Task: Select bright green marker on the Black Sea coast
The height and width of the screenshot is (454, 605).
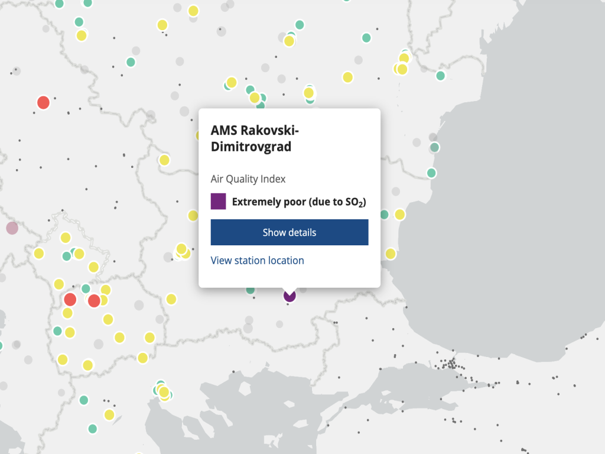Action: pyautogui.click(x=431, y=173)
